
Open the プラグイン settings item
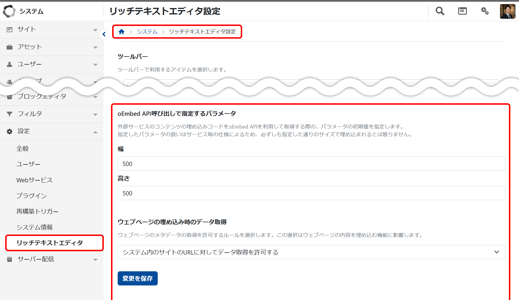click(x=31, y=196)
